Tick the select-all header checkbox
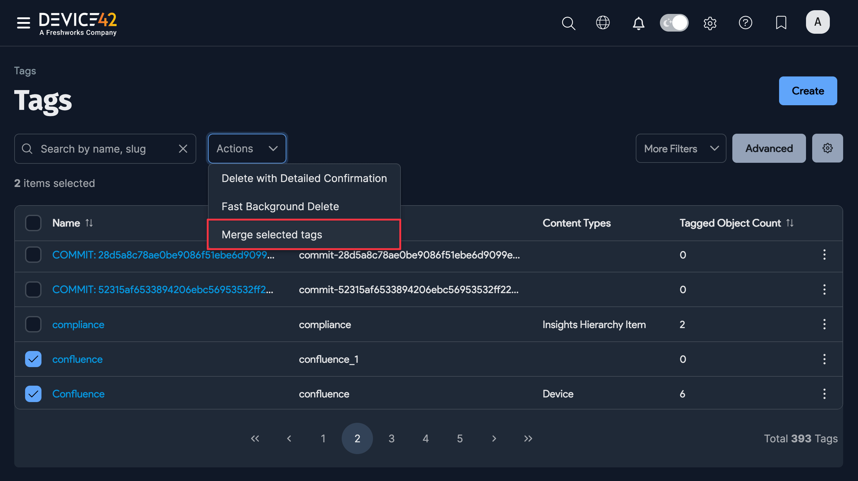Screen dimensions: 858x481 [33, 223]
